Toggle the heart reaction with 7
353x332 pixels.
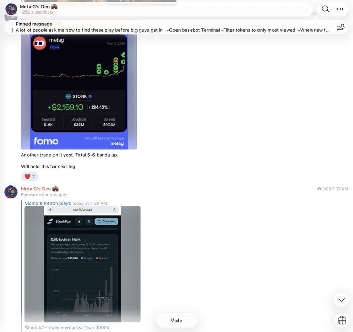coord(30,177)
